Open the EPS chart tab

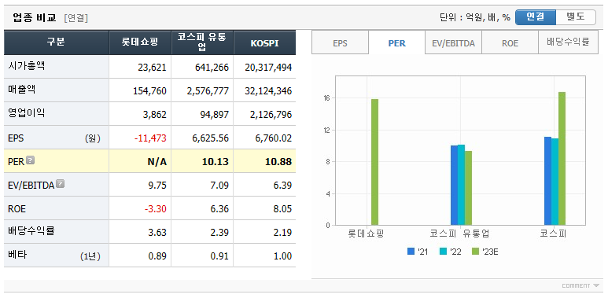[340, 43]
